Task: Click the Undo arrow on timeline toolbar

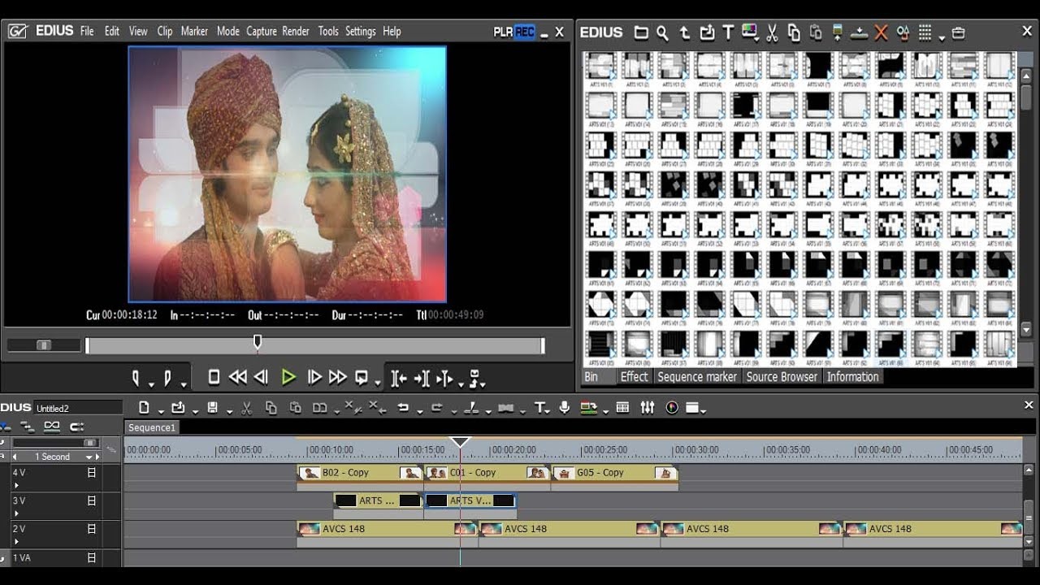Action: pos(402,408)
